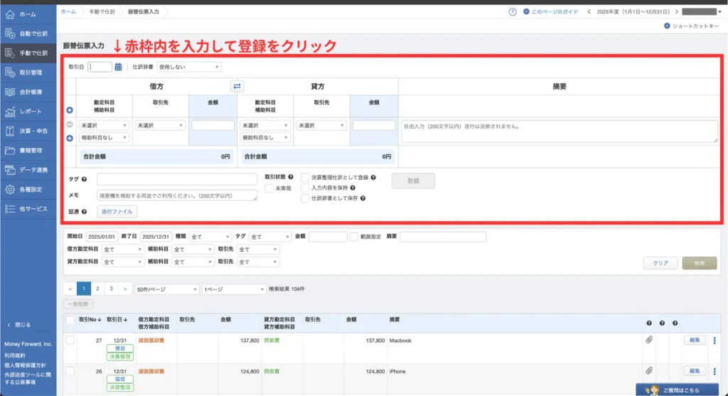Click the swap debit/credit arrows icon
This screenshot has width=728, height=396.
237,86
